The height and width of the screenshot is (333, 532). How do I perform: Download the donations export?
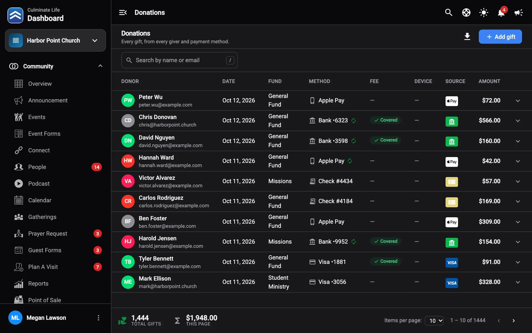(467, 37)
